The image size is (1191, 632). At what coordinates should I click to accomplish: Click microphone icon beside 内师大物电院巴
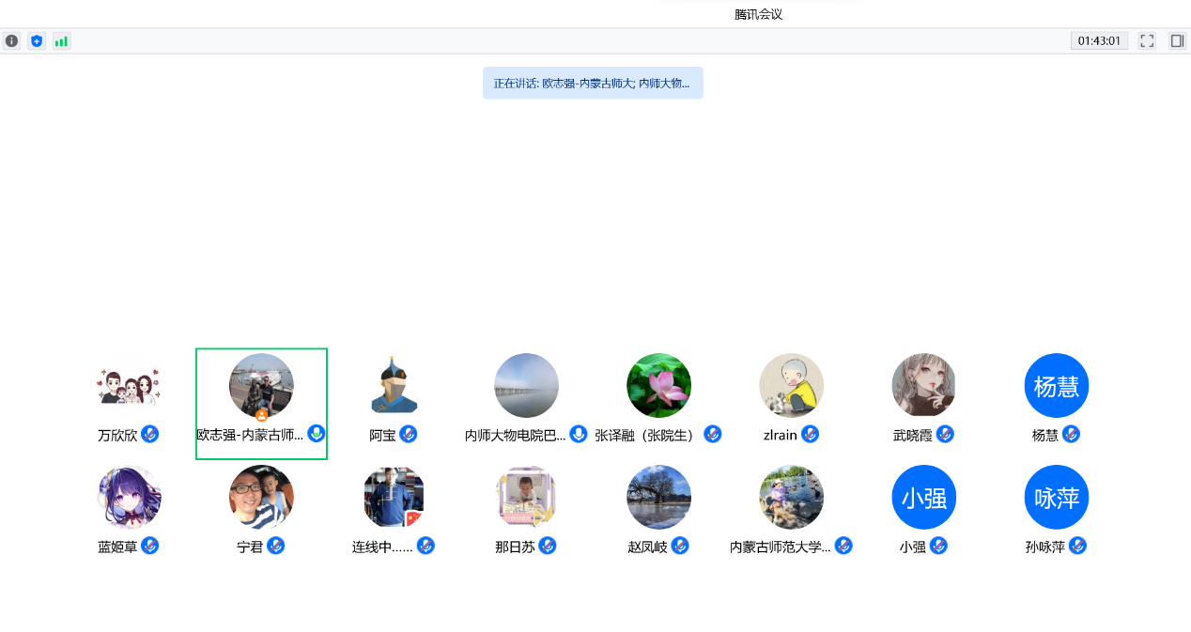point(579,434)
